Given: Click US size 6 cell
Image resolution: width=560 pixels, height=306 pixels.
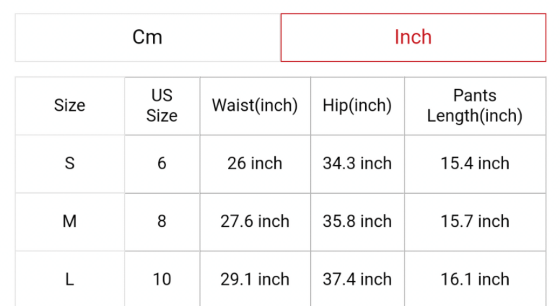Looking at the screenshot, I should (162, 163).
